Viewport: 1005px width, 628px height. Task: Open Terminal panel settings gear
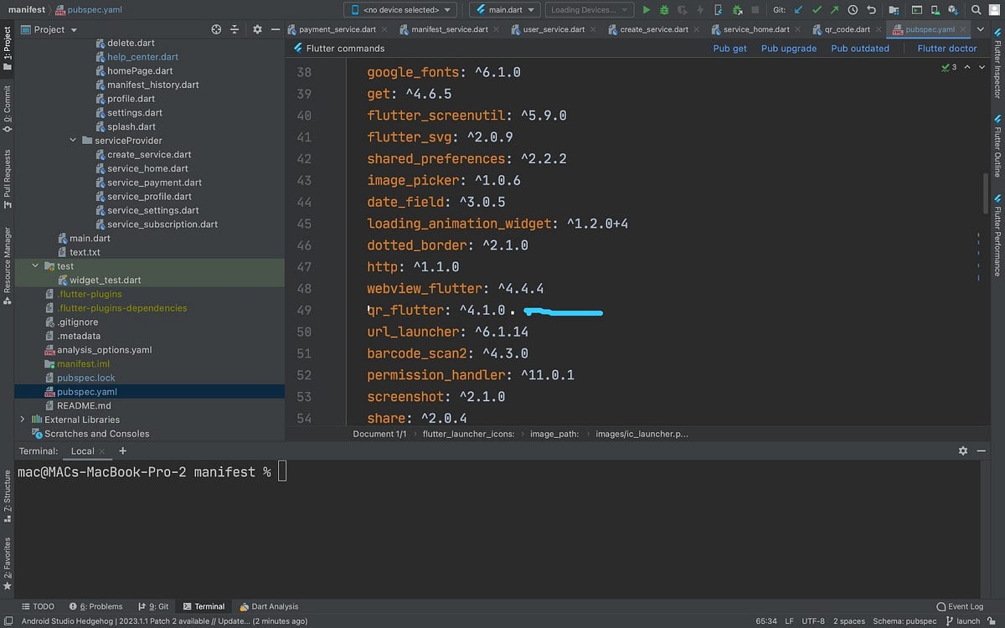click(x=963, y=450)
